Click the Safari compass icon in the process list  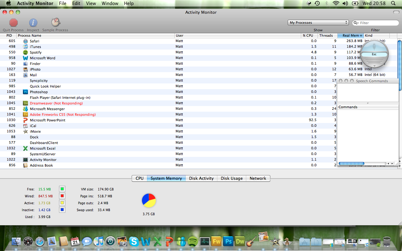click(25, 41)
